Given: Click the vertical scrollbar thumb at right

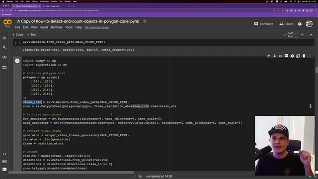Looking at the screenshot, I should click(317, 70).
